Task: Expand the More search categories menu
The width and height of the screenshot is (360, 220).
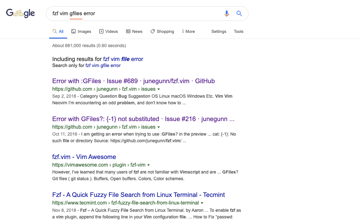Action: click(188, 31)
